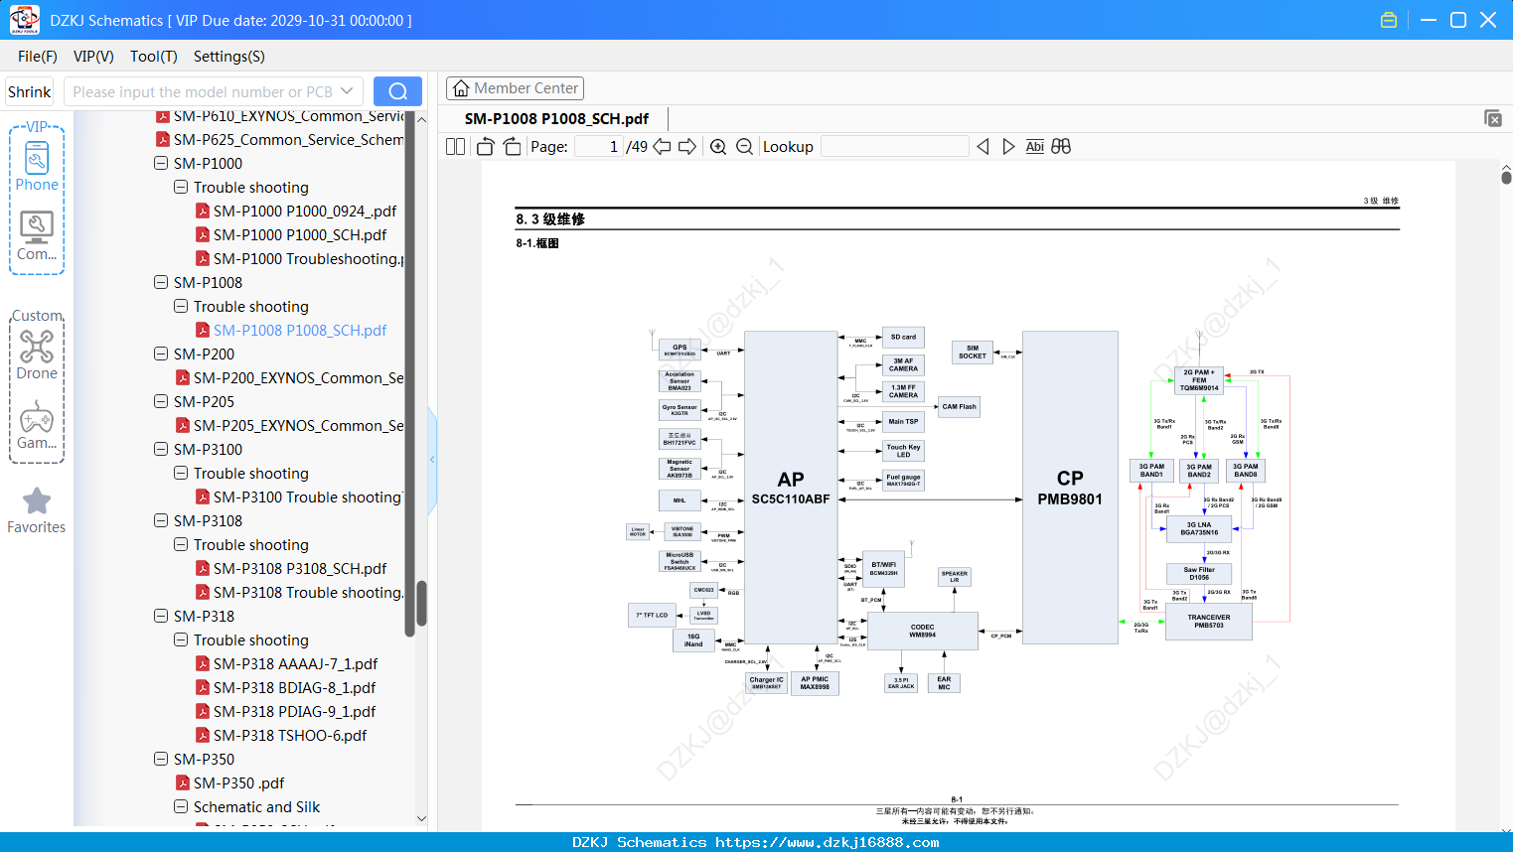Open the Game console category
This screenshot has width=1513, height=852.
37,425
